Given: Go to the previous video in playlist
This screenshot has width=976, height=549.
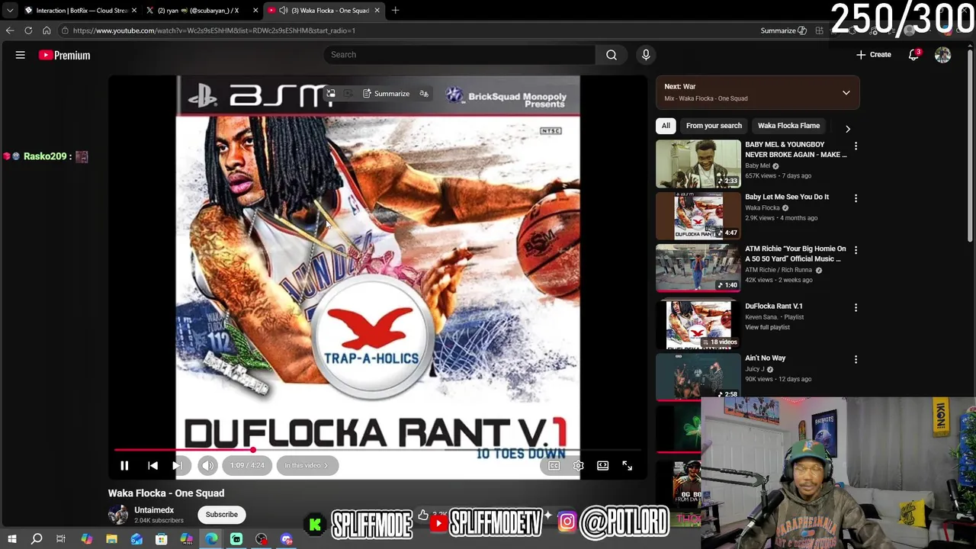Looking at the screenshot, I should [x=152, y=465].
